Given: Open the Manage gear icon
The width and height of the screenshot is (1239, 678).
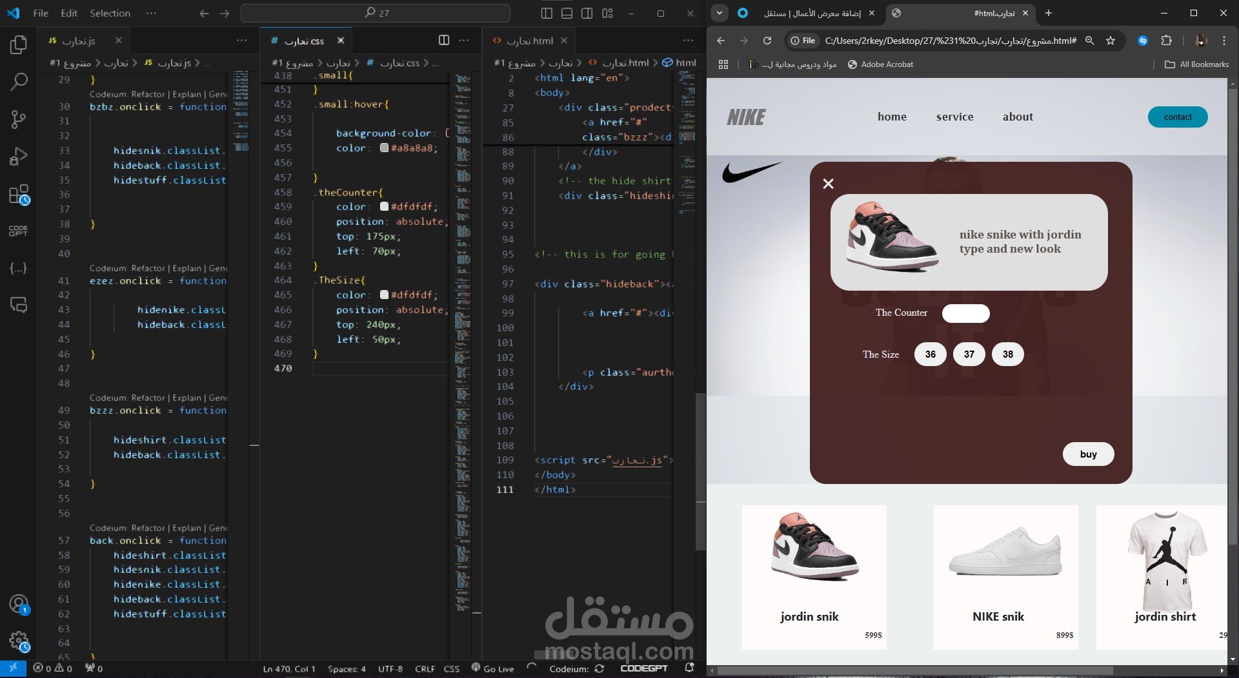Looking at the screenshot, I should [19, 641].
